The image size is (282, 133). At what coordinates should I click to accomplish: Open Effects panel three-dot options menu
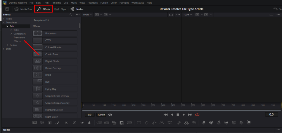[x=78, y=15]
